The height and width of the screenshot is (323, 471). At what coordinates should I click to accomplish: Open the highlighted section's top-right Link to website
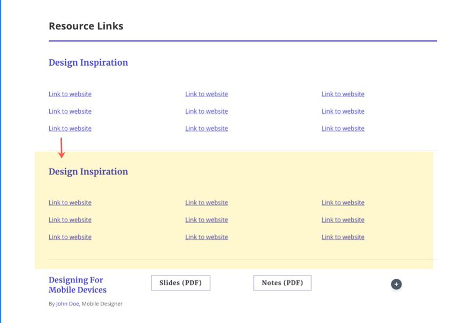[x=343, y=202]
